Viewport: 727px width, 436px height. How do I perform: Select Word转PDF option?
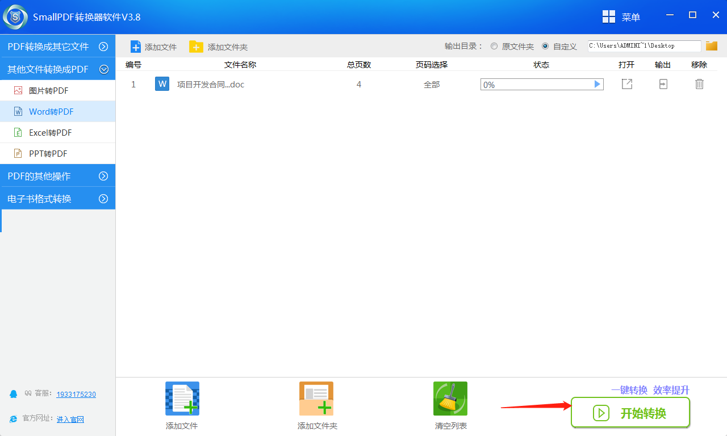tap(57, 111)
